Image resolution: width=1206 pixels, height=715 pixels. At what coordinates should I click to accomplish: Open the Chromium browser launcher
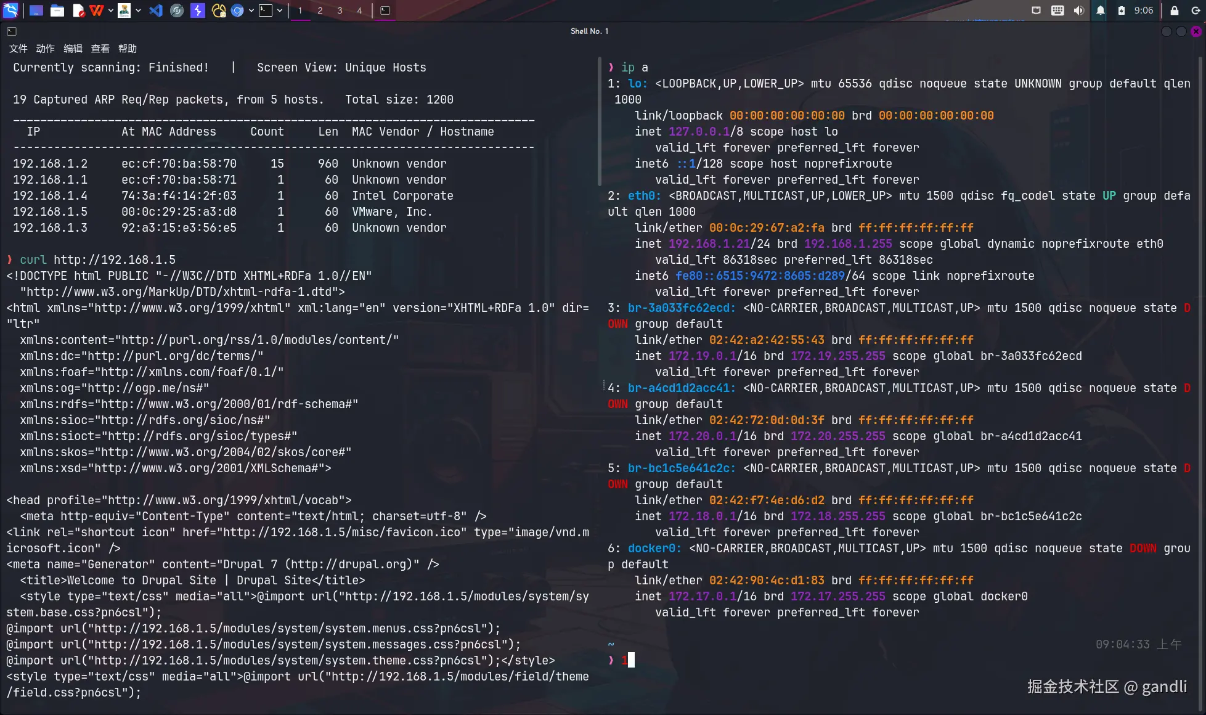pyautogui.click(x=237, y=10)
